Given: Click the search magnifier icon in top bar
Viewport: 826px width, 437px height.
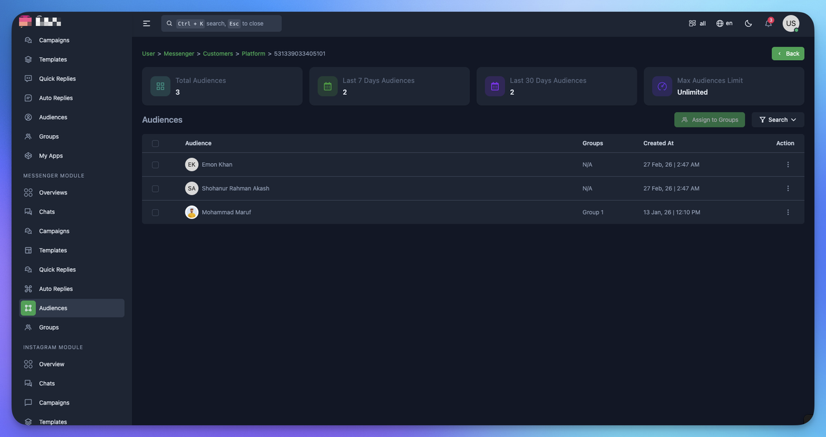Looking at the screenshot, I should tap(169, 23).
